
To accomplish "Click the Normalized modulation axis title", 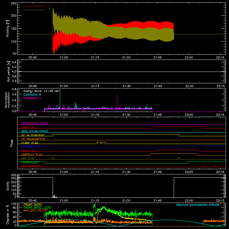I will tap(7, 100).
